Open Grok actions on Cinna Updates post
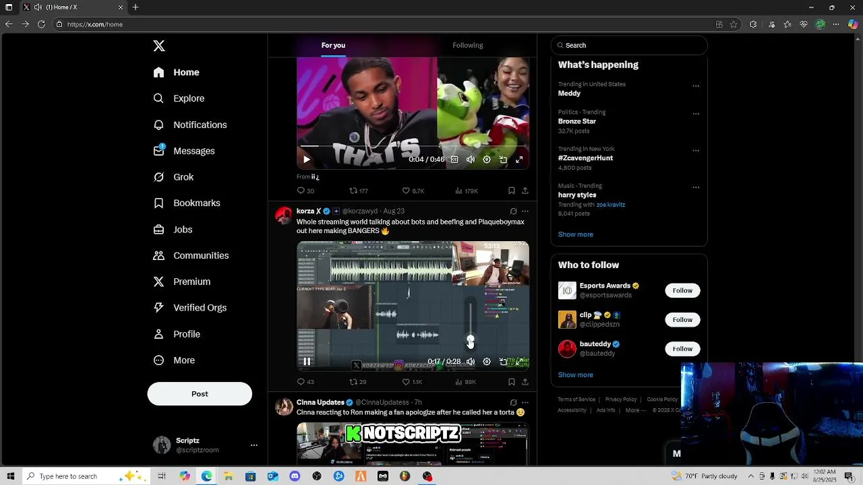Viewport: 863px width, 485px height. pyautogui.click(x=513, y=402)
